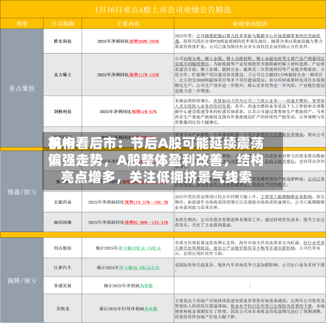Click overlay headline line '亮点增多，关注低拥挤景气线索'
The image size is (326, 323).
[156, 177]
